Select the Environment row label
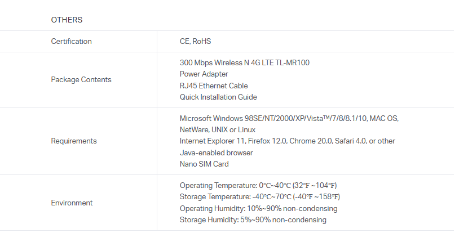This screenshot has height=251, width=468. click(x=72, y=203)
